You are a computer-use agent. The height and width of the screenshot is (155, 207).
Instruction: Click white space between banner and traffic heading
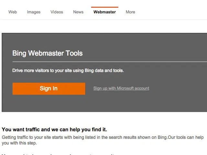103,119
